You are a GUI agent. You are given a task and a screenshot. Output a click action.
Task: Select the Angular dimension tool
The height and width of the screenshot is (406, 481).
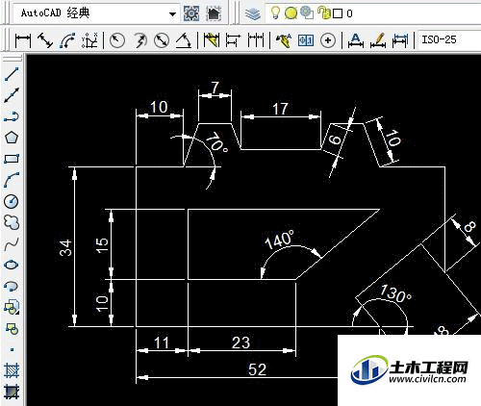tap(184, 40)
